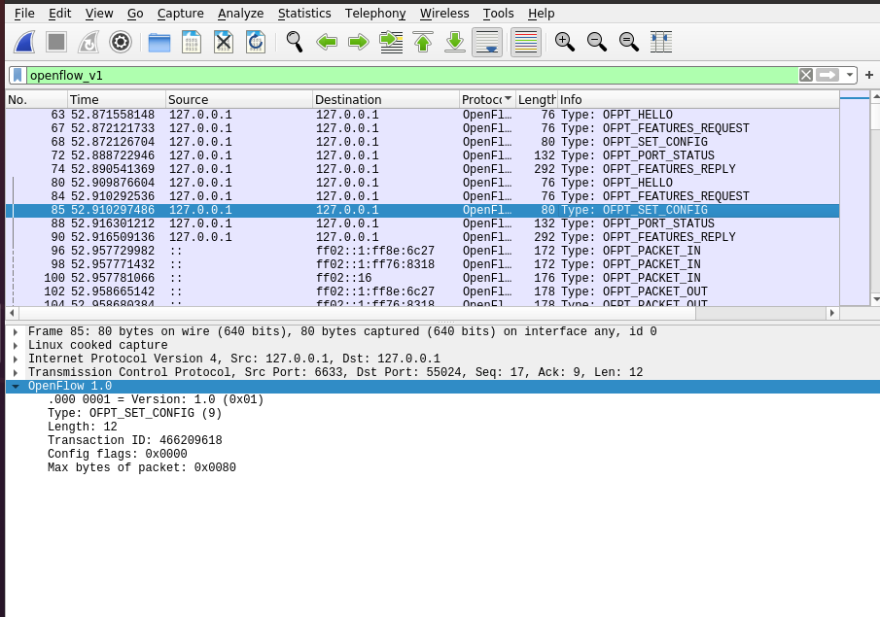Toggle packet colorization rules
880x617 pixels.
[x=526, y=42]
